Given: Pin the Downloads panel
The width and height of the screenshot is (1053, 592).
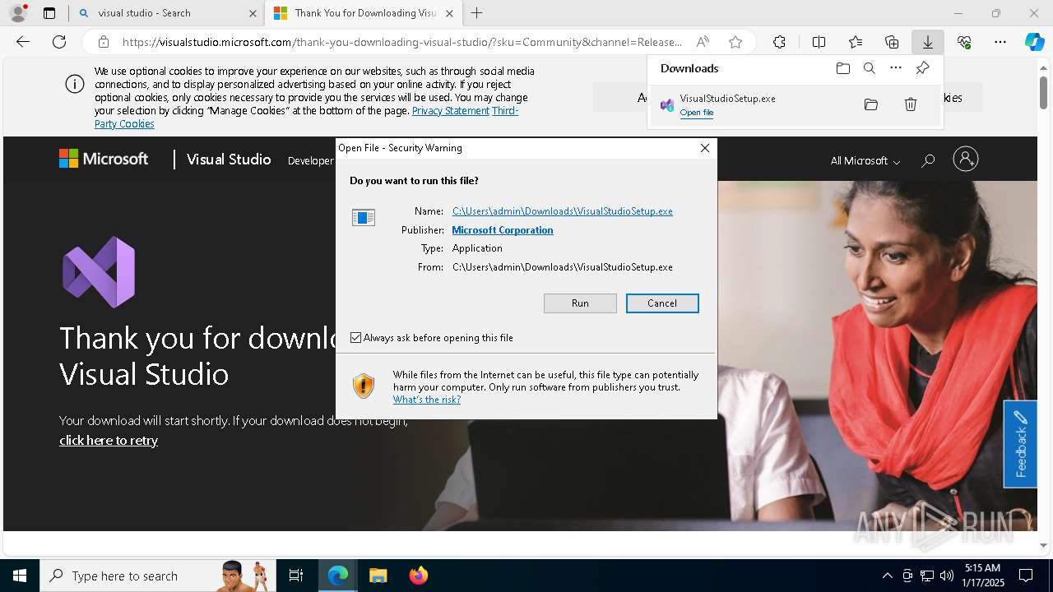Looking at the screenshot, I should click(922, 68).
